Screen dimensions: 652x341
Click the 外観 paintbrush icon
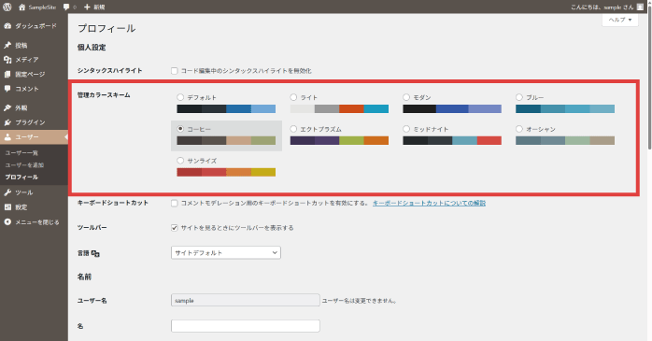point(7,107)
